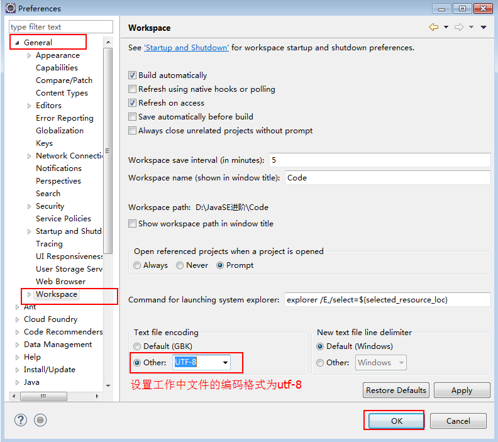Select Default (GBK) encoding radio button

coord(137,346)
